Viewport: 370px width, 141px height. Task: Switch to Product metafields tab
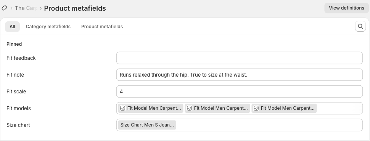click(102, 27)
